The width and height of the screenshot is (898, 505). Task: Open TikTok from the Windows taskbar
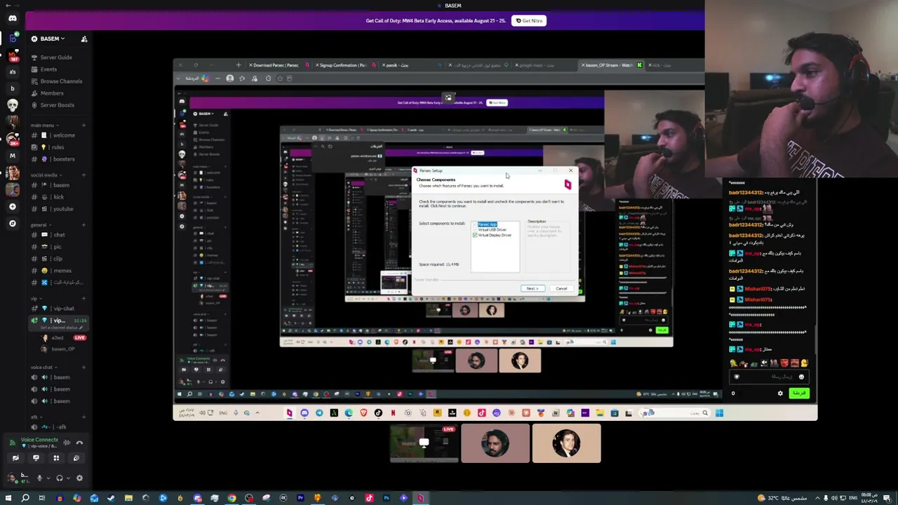coord(369,498)
